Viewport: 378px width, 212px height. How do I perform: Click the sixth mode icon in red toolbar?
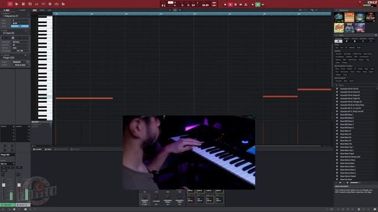pyautogui.click(x=43, y=4)
